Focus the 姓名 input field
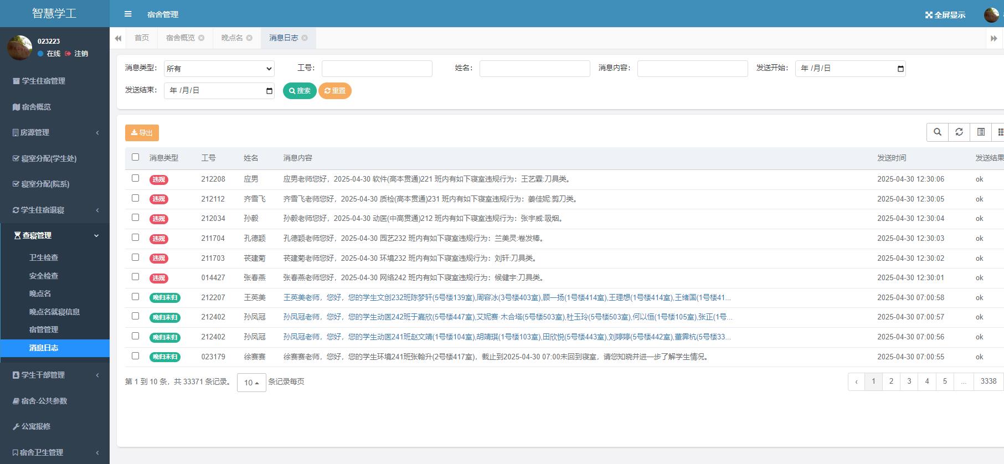 point(535,69)
